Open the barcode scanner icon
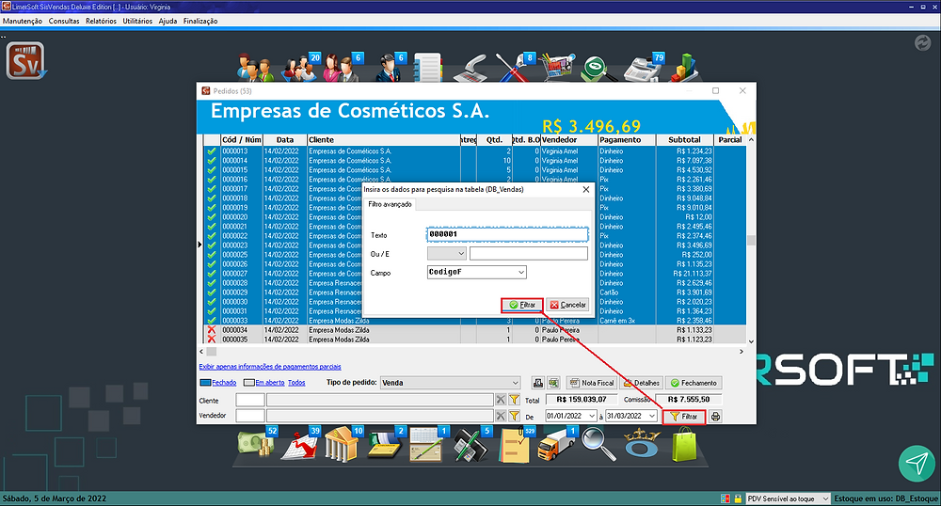 [x=470, y=69]
